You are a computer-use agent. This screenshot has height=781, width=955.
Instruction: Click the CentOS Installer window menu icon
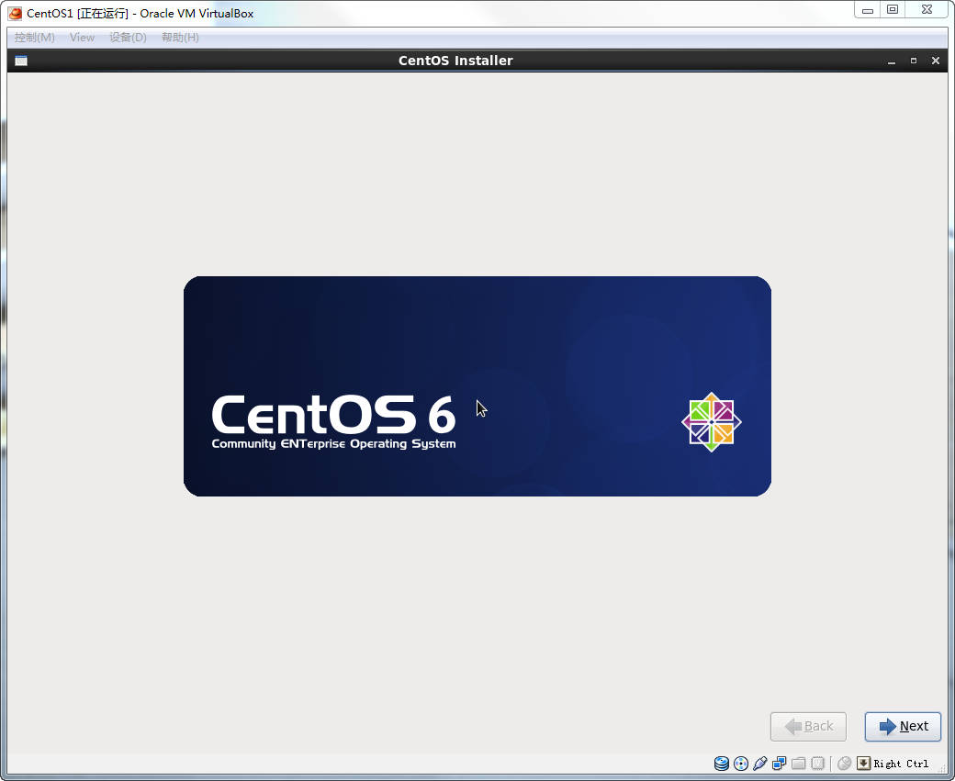click(x=21, y=61)
